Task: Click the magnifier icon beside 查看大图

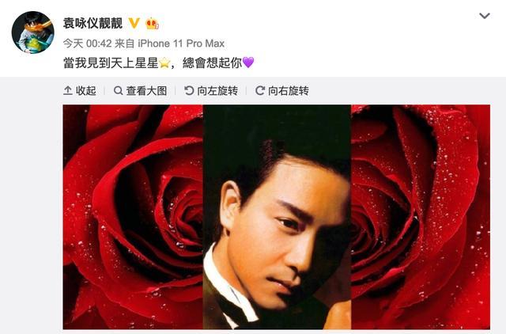Action: 118,91
